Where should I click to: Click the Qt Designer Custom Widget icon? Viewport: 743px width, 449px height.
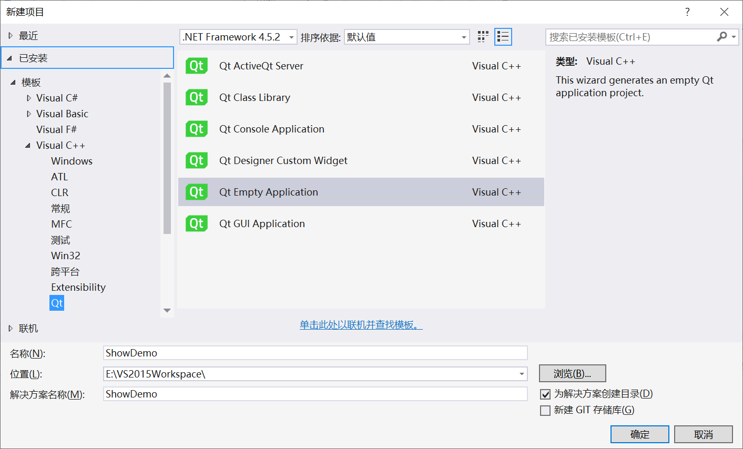click(196, 160)
